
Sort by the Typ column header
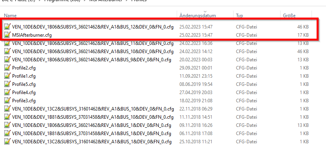point(239,16)
